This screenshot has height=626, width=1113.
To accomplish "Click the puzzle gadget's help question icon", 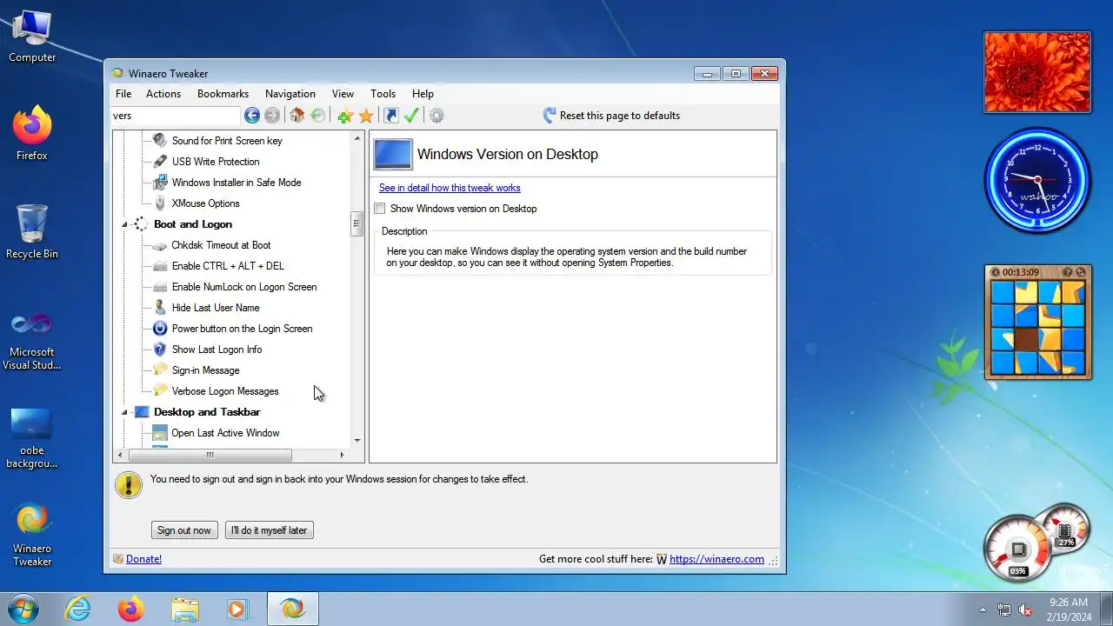I will [1068, 272].
